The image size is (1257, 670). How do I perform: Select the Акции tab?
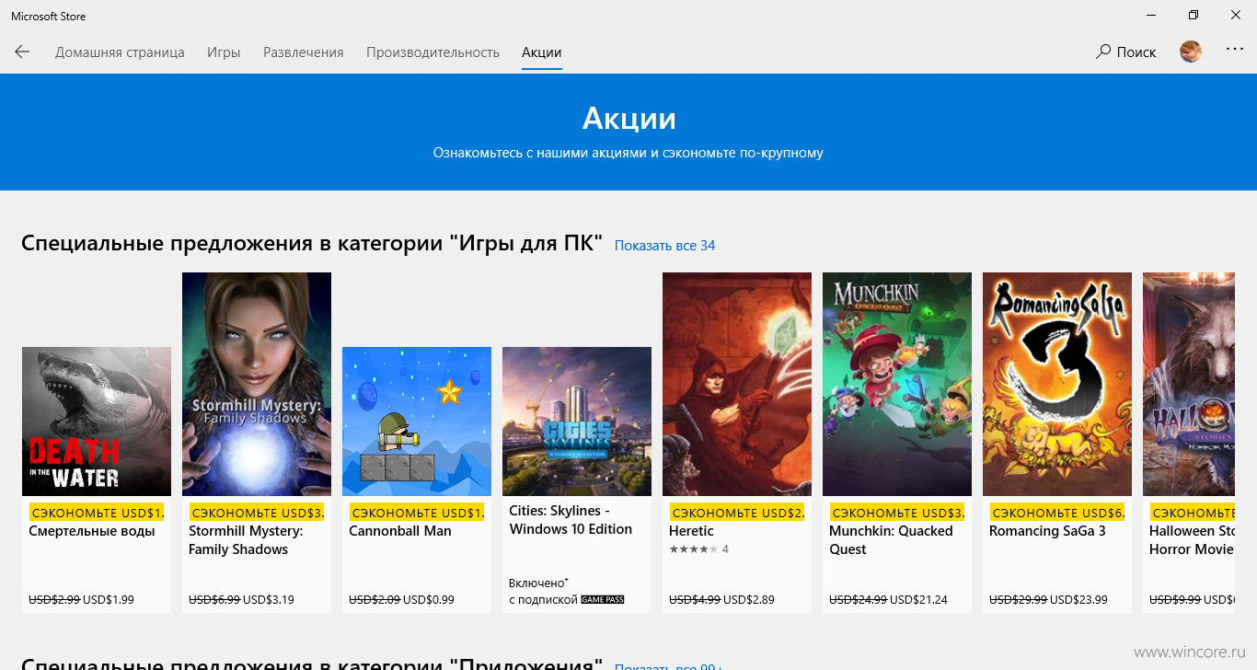point(542,52)
